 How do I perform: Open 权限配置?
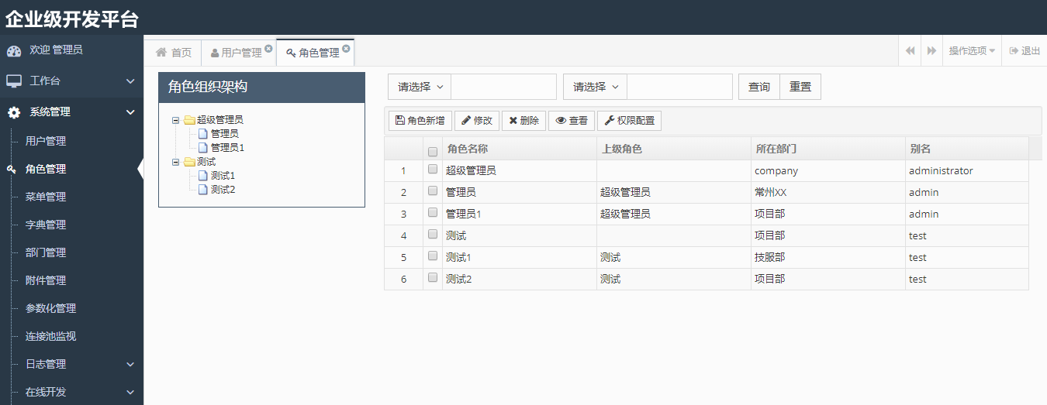[629, 121]
